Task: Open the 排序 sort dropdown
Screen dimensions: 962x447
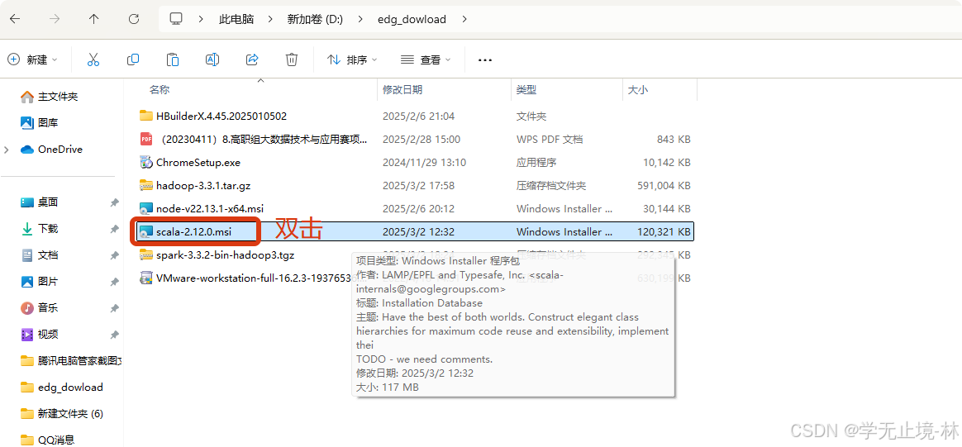Action: coord(352,59)
